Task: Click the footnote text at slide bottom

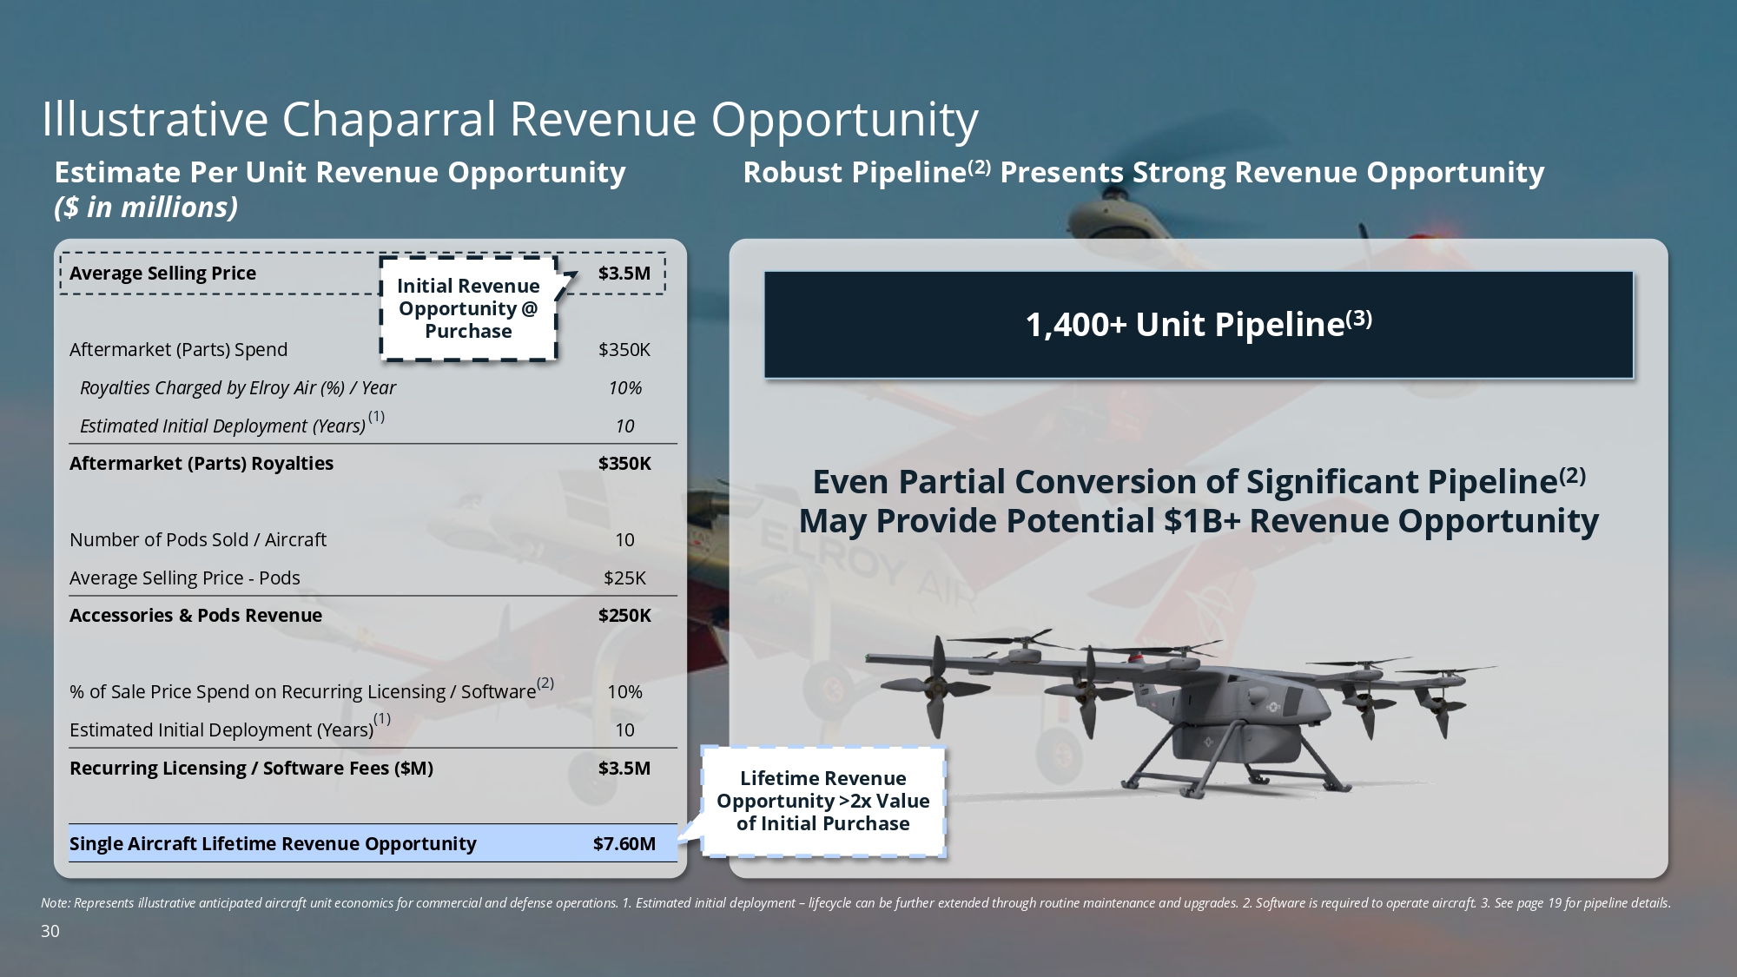Action: (x=855, y=903)
